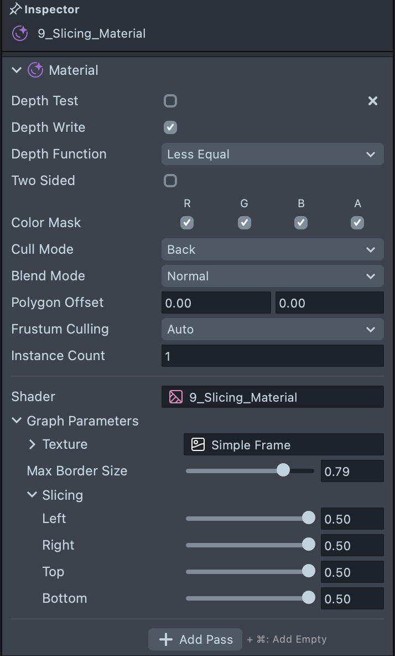Click the Max Border Size slider handle

283,471
